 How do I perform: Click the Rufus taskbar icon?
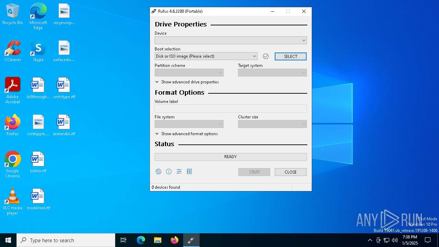click(x=191, y=240)
